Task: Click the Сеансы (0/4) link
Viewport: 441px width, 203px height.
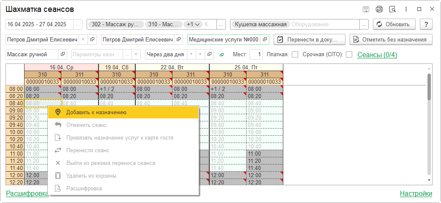Action: pos(377,55)
